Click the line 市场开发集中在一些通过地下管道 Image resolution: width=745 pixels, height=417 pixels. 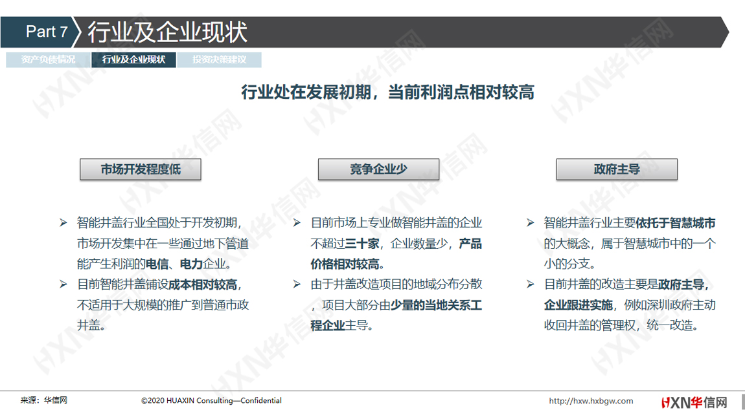pyautogui.click(x=163, y=244)
